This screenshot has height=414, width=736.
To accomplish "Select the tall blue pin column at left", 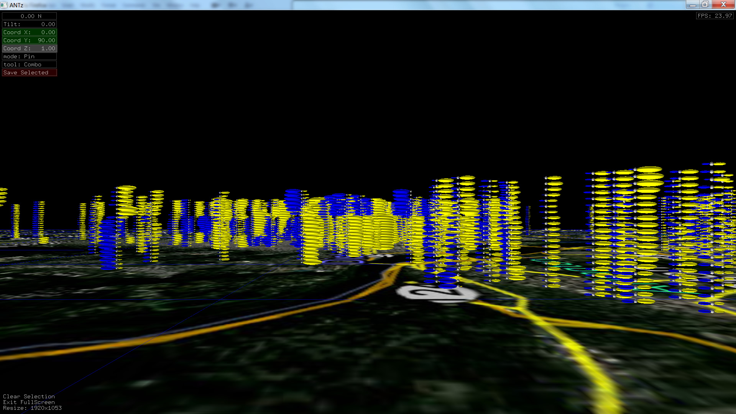I will click(108, 242).
